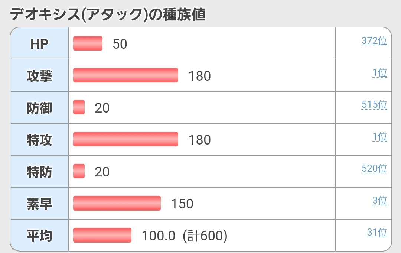
Task: Open the 平均 rank 31位 link
Action: 377,233
